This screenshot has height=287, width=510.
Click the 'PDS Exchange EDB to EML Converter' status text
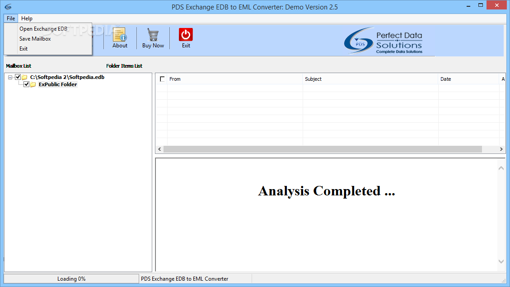tap(184, 279)
